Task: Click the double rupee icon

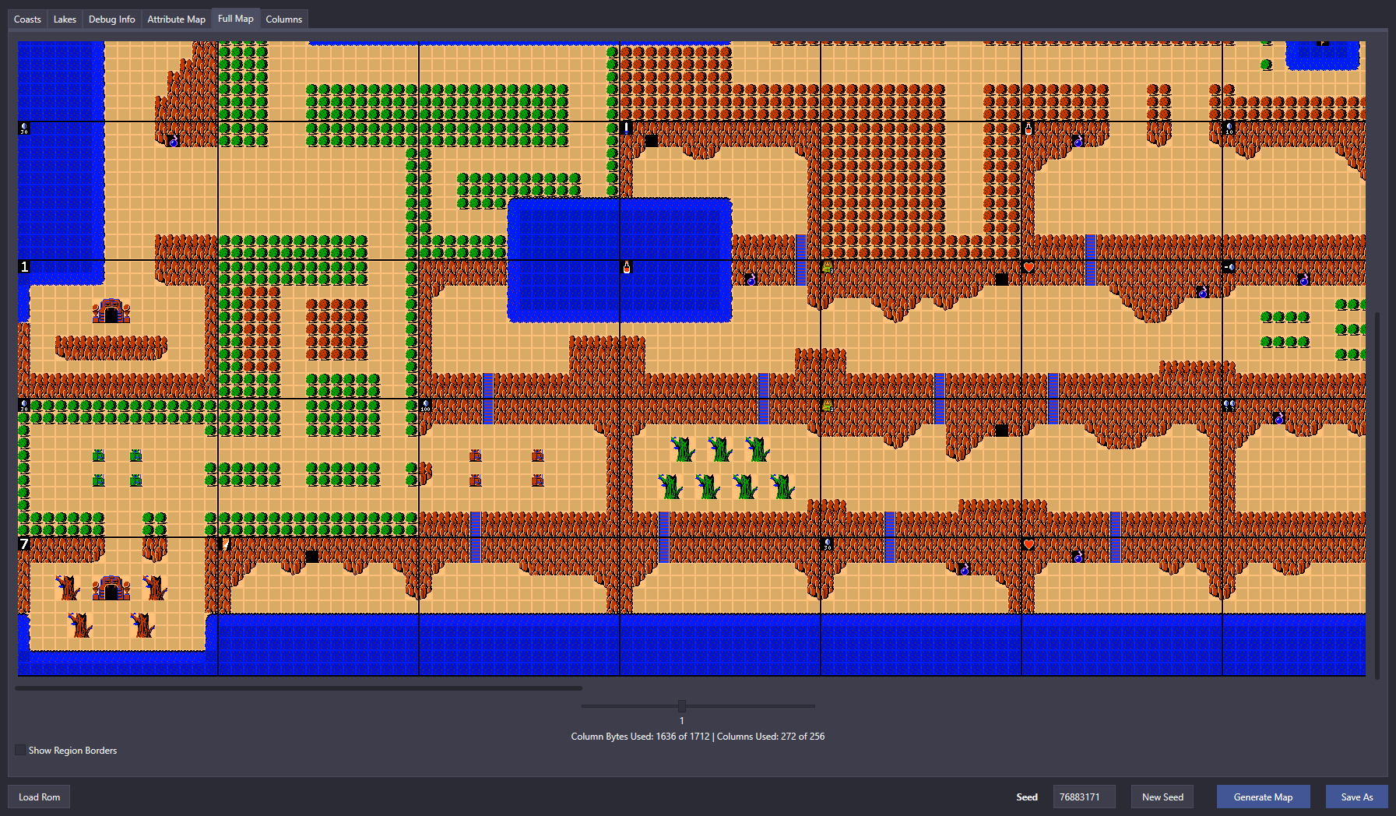Action: coord(1229,406)
